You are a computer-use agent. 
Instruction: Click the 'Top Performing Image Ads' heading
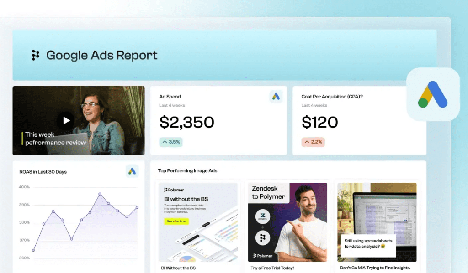pos(187,170)
